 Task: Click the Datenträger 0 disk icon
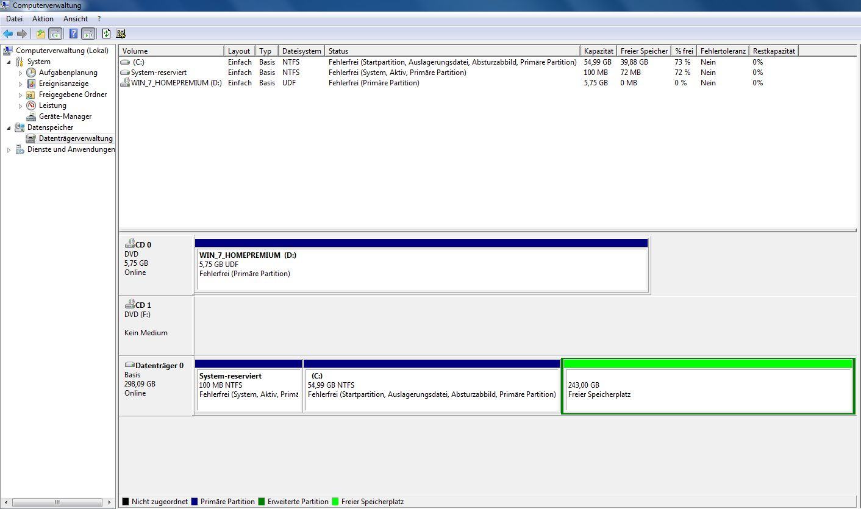pos(129,365)
